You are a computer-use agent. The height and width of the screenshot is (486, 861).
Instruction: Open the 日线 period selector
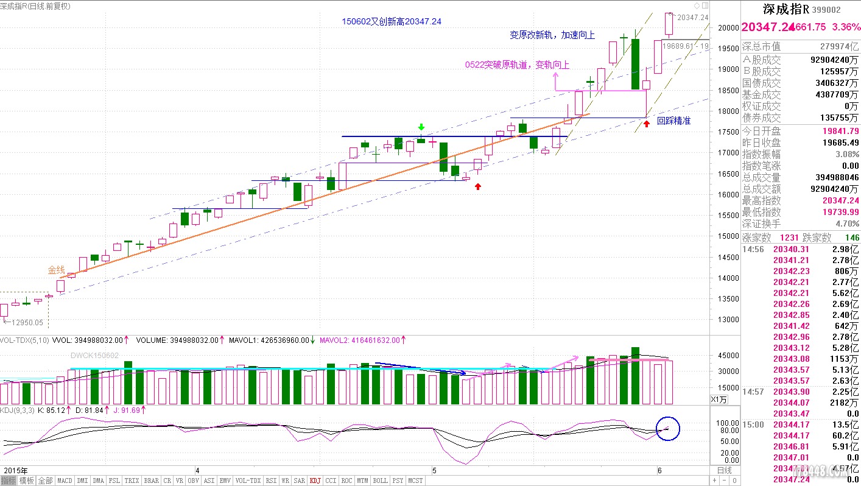coord(725,470)
